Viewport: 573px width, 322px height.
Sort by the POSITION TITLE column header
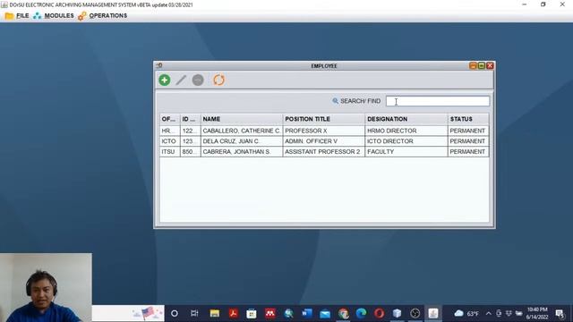click(x=324, y=119)
